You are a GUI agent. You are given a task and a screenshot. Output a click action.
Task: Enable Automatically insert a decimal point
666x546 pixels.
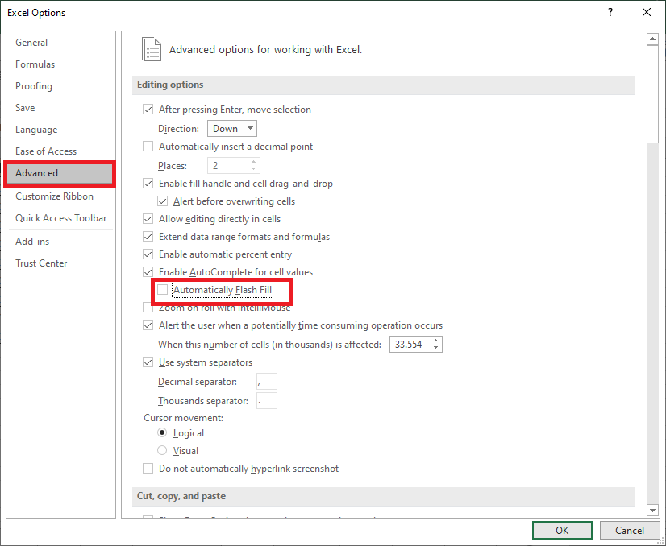click(148, 147)
